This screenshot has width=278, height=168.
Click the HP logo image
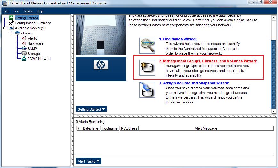click(x=101, y=65)
